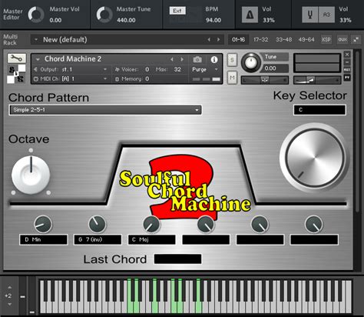Image resolution: width=364 pixels, height=317 pixels.
Task: Click the Master Tune knob
Action: [x=104, y=15]
